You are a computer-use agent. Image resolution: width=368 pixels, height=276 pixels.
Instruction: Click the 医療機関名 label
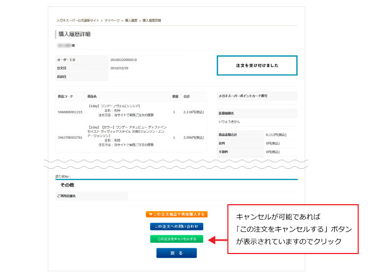pos(226,113)
